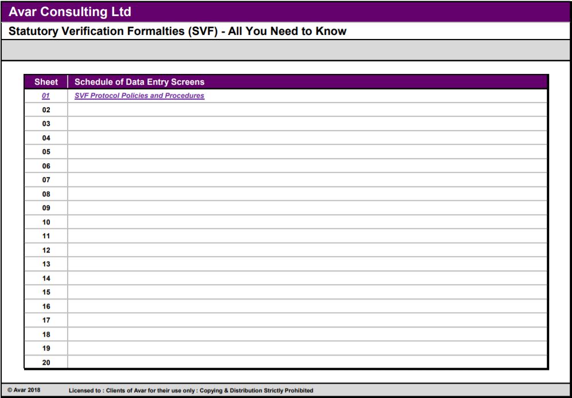Select sheet number 16 cell
The width and height of the screenshot is (572, 398).
click(46, 306)
